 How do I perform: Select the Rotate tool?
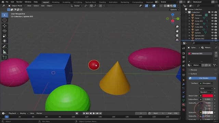pyautogui.click(x=4, y=31)
